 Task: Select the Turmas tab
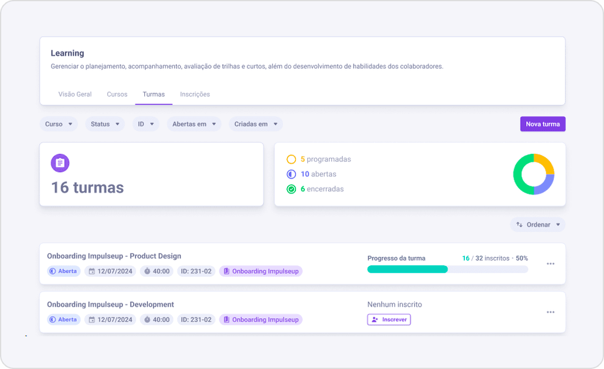(x=153, y=95)
